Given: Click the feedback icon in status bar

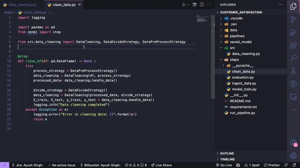Looking at the screenshot, I should (x=286, y=165).
